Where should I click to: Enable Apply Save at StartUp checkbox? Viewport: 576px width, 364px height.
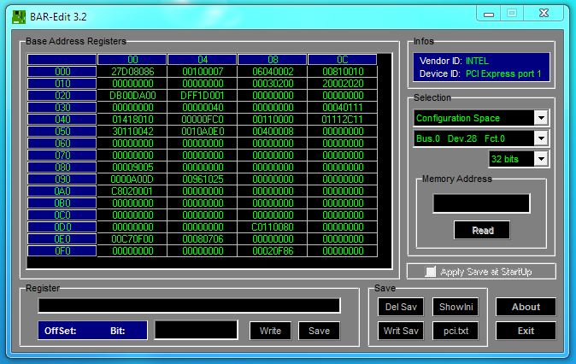click(x=430, y=272)
